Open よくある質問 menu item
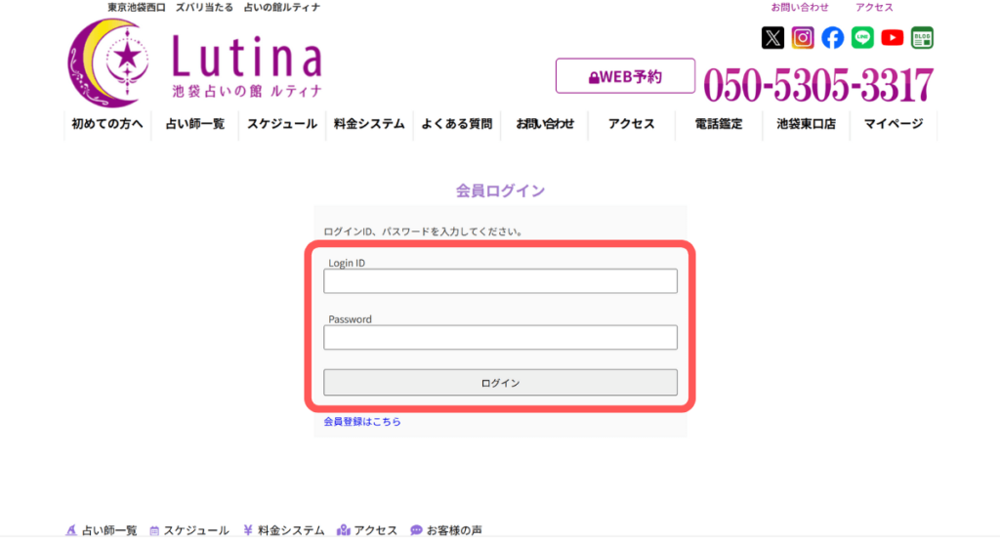 tap(457, 124)
